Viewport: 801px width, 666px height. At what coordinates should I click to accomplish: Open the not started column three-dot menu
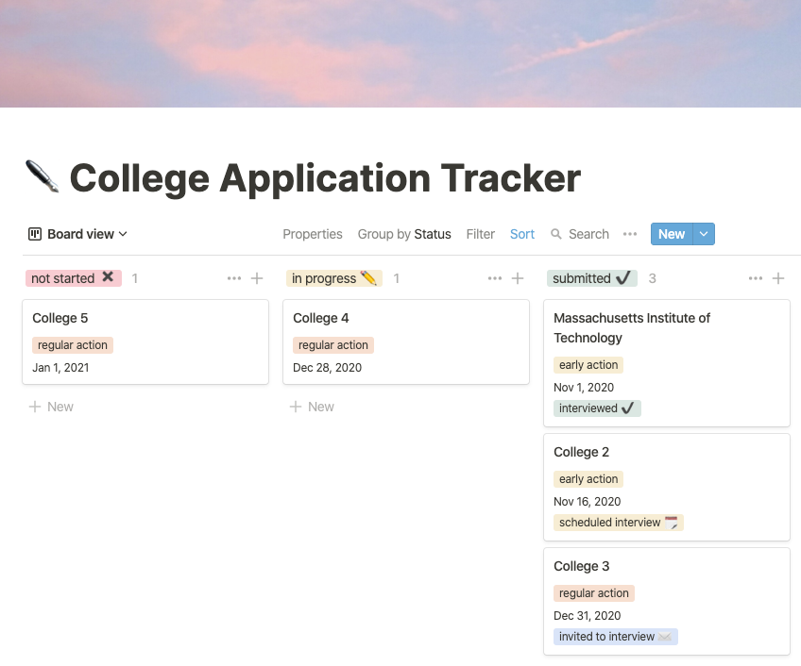(234, 278)
